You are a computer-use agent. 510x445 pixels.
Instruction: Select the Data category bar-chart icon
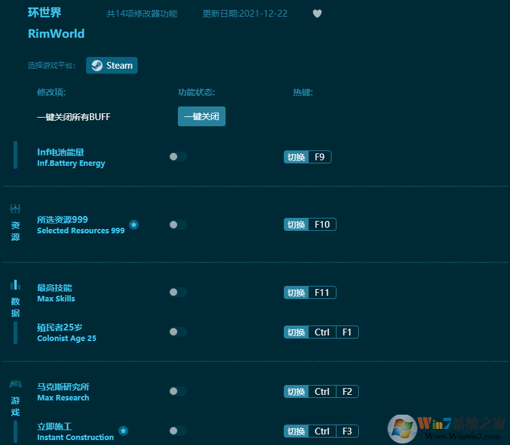[15, 285]
